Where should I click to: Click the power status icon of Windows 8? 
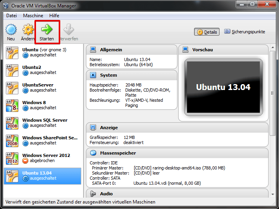(x=25, y=108)
